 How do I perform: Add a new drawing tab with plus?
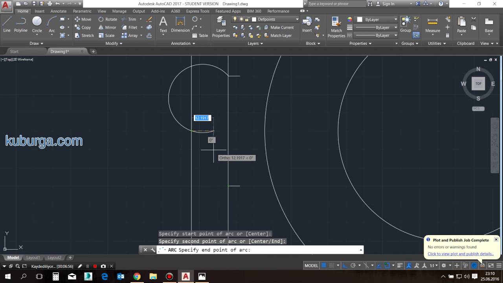(93, 51)
